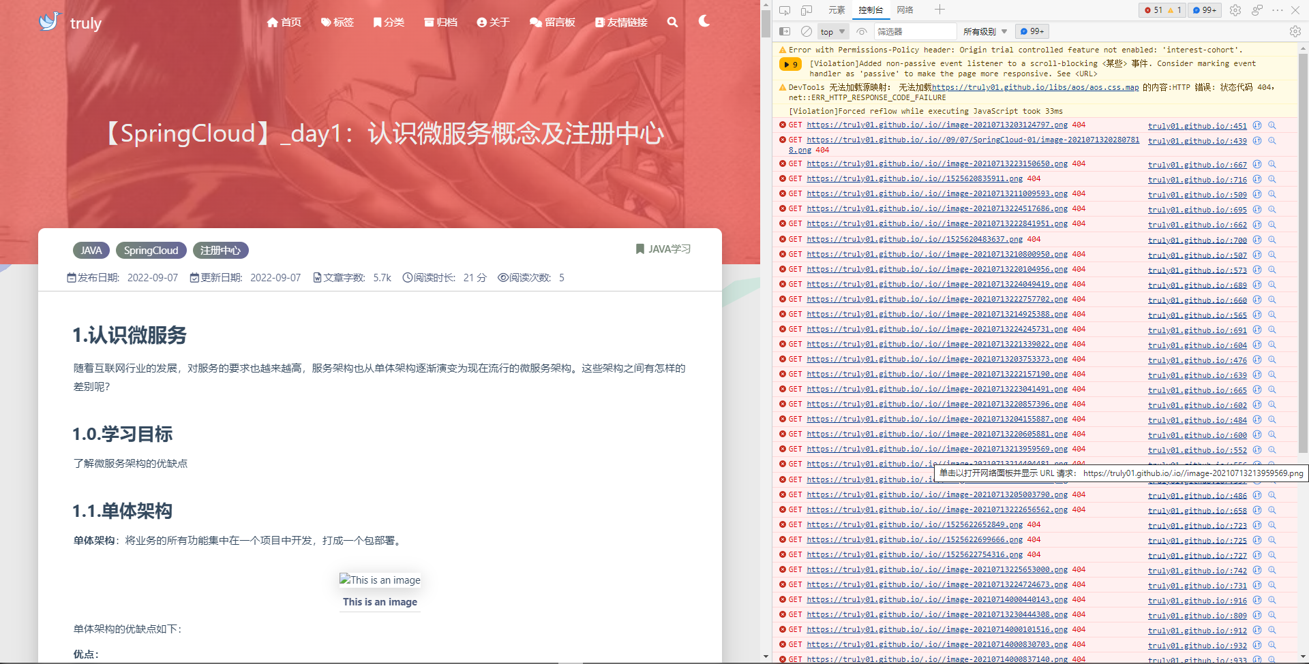Image resolution: width=1309 pixels, height=664 pixels.
Task: Open console settings gear beside the filter bar
Action: [x=1295, y=31]
